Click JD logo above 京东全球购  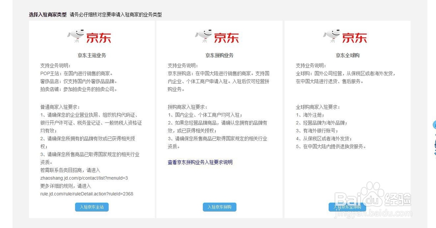[345, 37]
